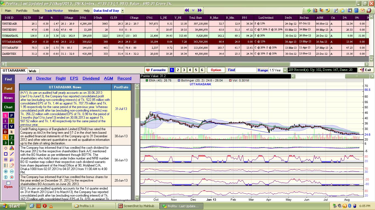Toggle the percent indicator button

12,132
